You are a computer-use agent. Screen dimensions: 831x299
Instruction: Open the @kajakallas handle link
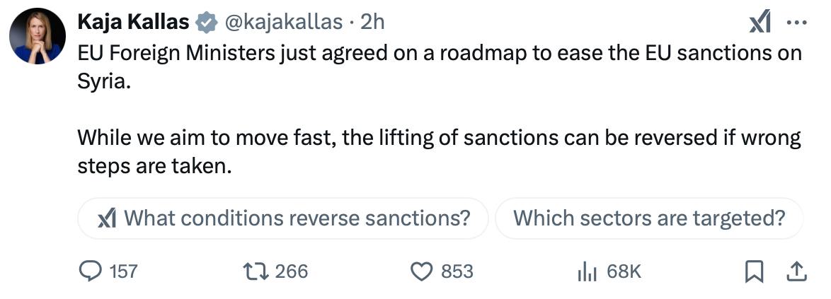[x=283, y=23]
